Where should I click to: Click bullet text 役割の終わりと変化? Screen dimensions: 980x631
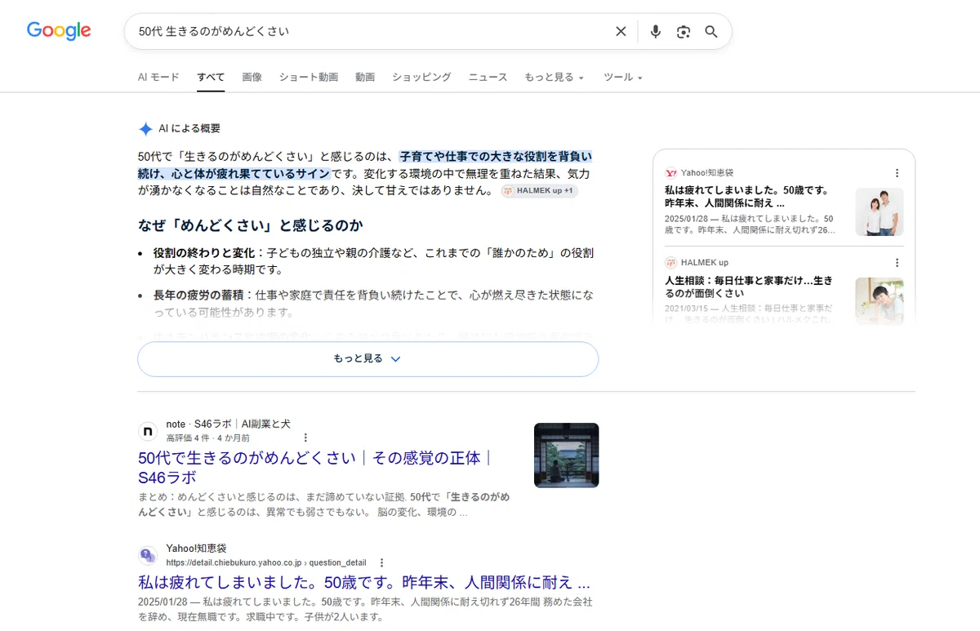(x=204, y=253)
